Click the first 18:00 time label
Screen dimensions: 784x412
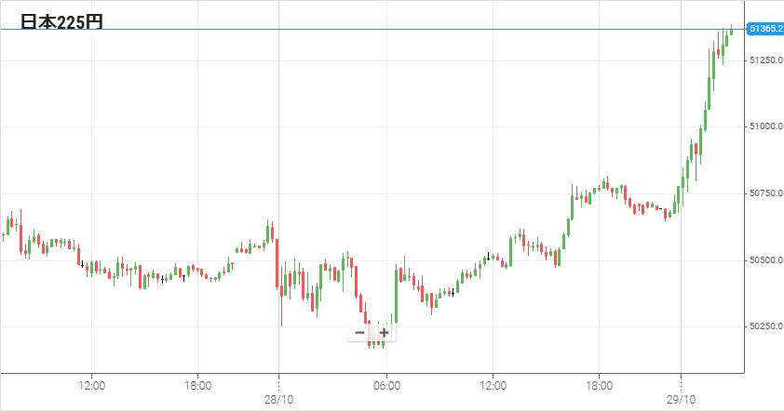pos(198,384)
